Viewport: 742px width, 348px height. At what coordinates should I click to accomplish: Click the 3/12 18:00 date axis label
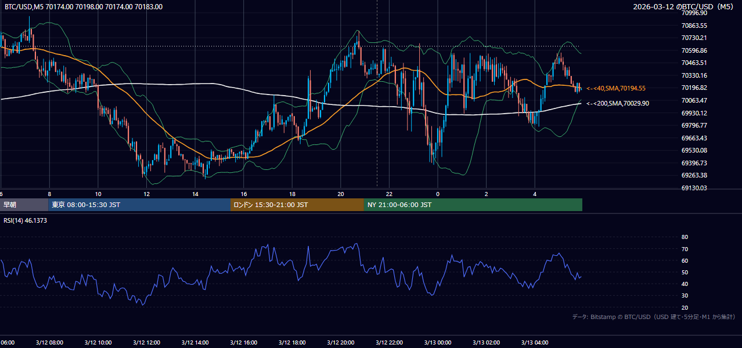pyautogui.click(x=292, y=343)
